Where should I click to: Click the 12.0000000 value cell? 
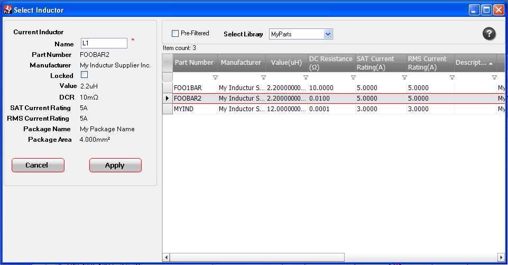tap(287, 109)
